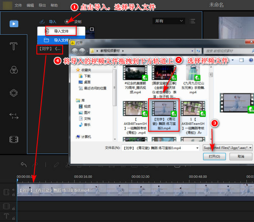This screenshot has height=222, width=254.
Task: Click the forward button in Open dialog
Action: coord(82,51)
